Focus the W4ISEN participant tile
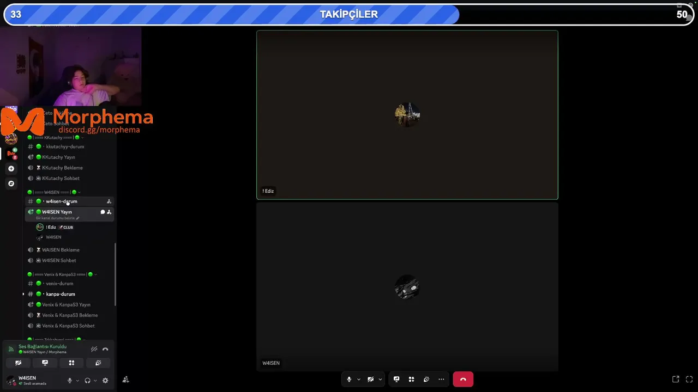698x392 pixels. coord(407,287)
